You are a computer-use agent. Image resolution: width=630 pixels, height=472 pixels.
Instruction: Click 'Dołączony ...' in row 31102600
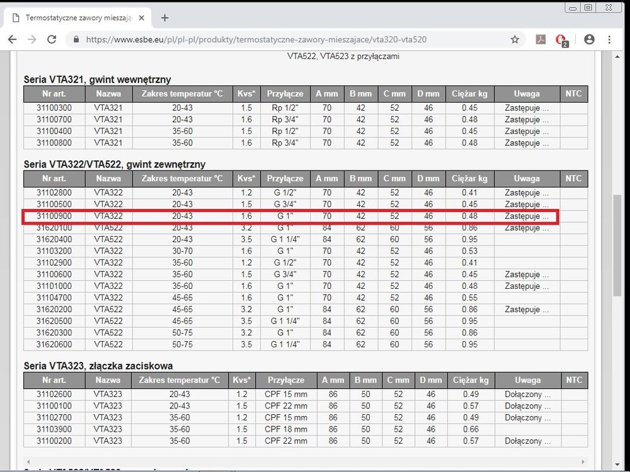pos(527,395)
